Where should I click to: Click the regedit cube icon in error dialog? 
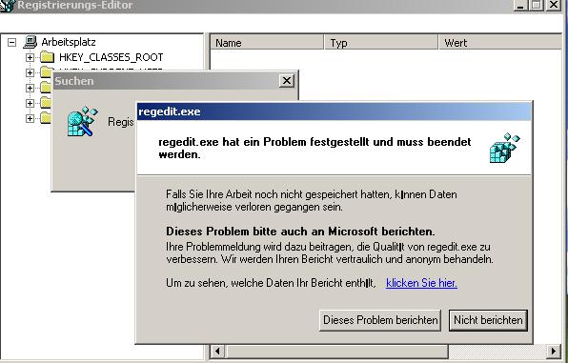(504, 148)
